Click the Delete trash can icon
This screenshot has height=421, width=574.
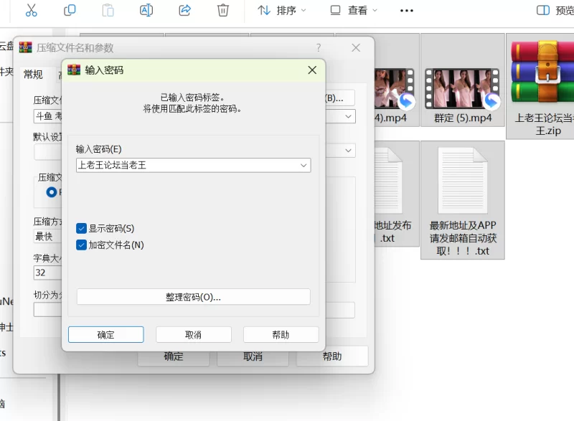(x=223, y=10)
